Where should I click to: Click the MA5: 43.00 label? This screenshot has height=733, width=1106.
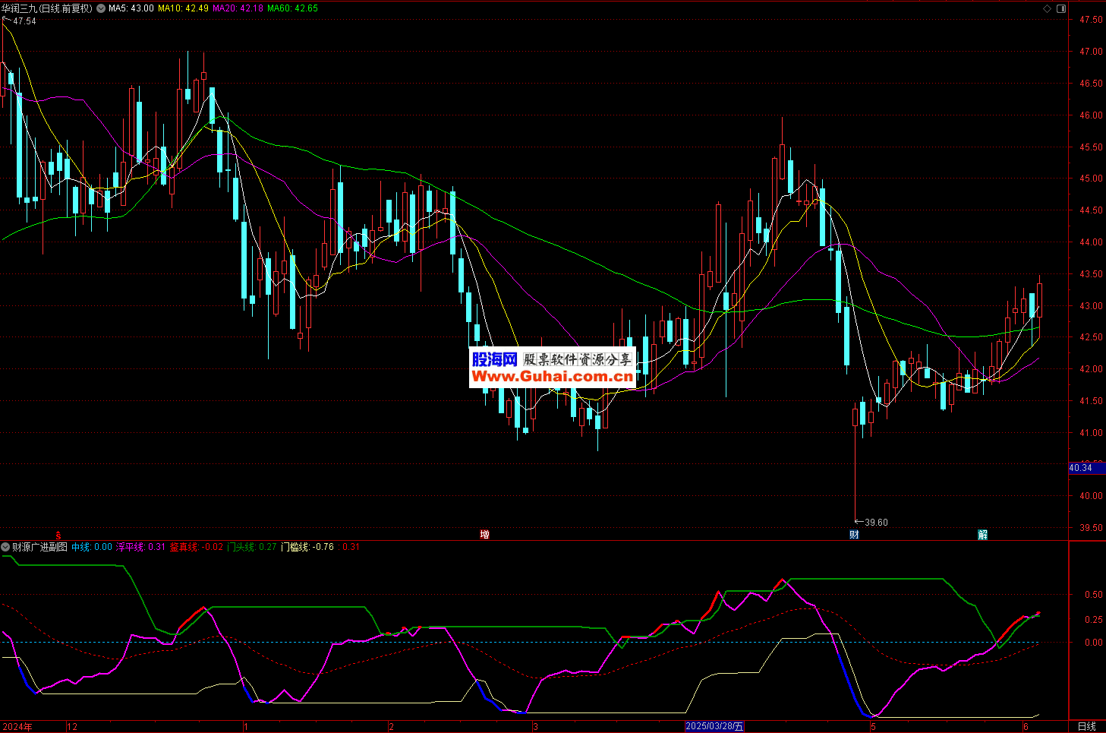point(131,8)
